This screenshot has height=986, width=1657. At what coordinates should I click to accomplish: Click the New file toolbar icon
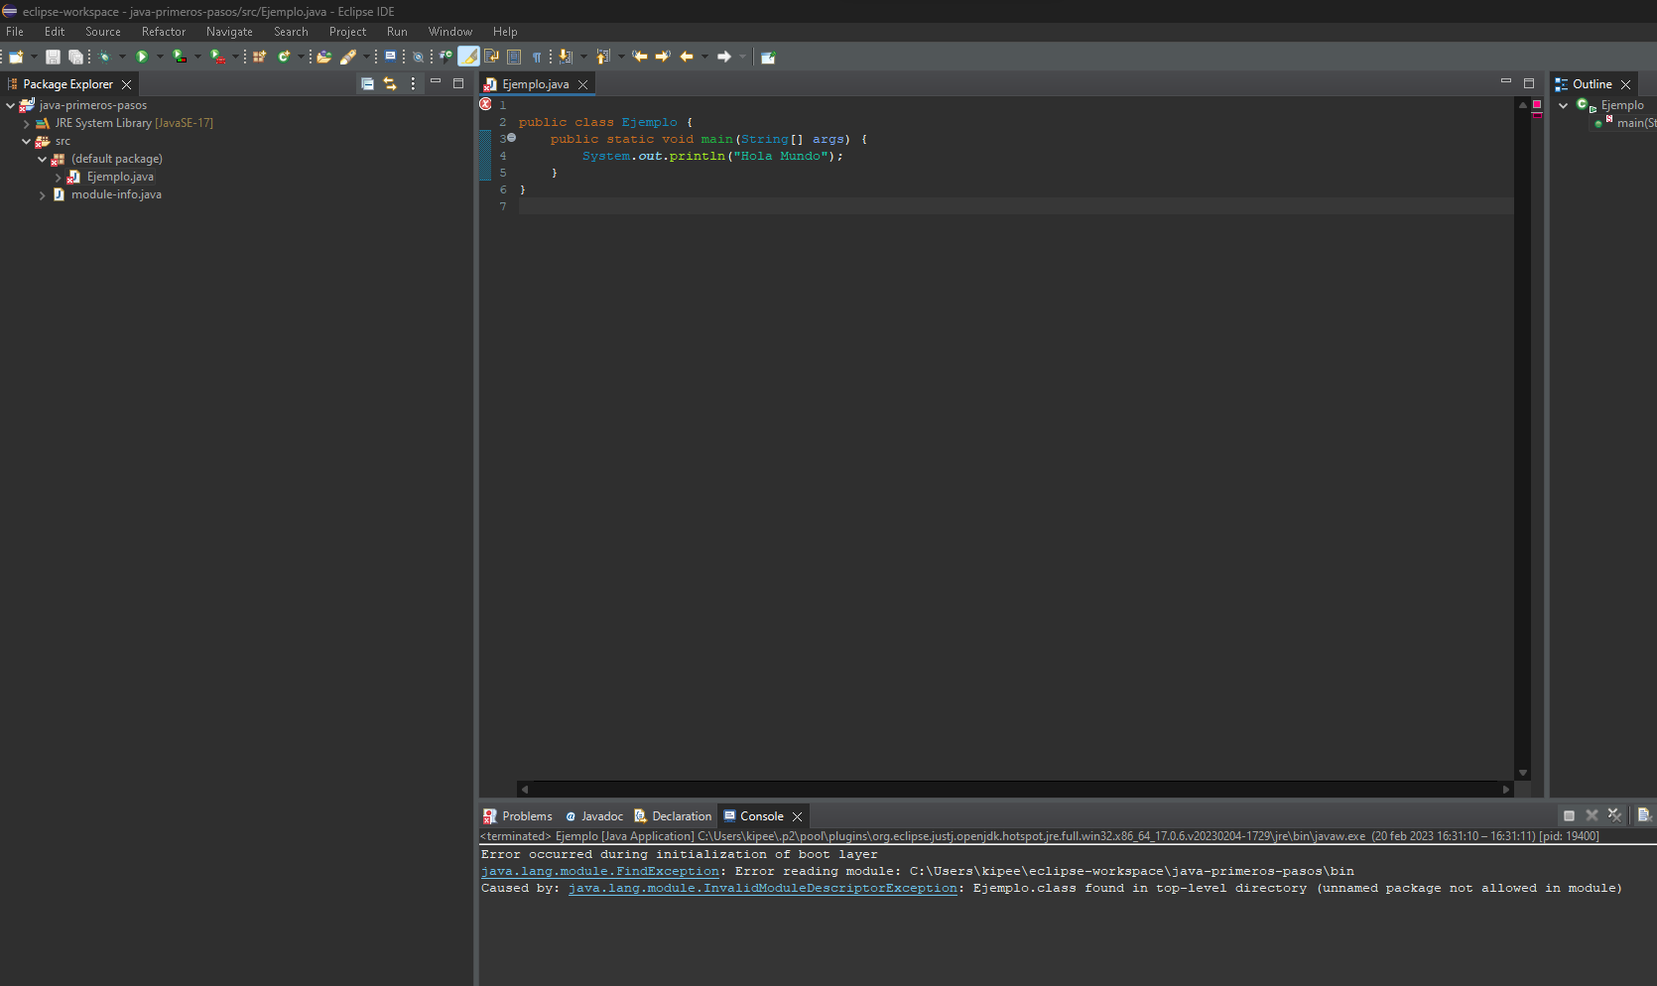click(16, 57)
